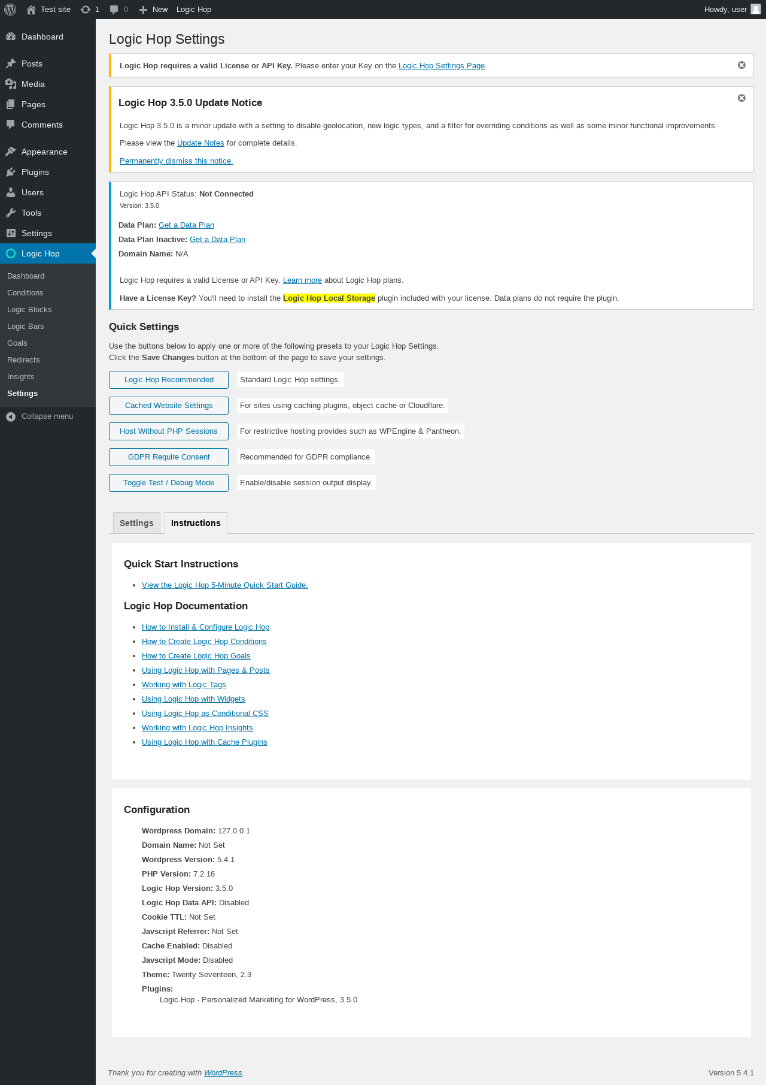Click the WordPress link in footer

(223, 1073)
